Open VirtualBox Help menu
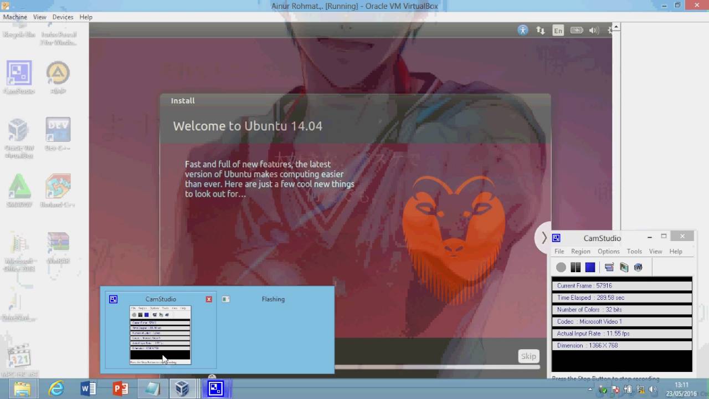This screenshot has width=709, height=399. 86,17
